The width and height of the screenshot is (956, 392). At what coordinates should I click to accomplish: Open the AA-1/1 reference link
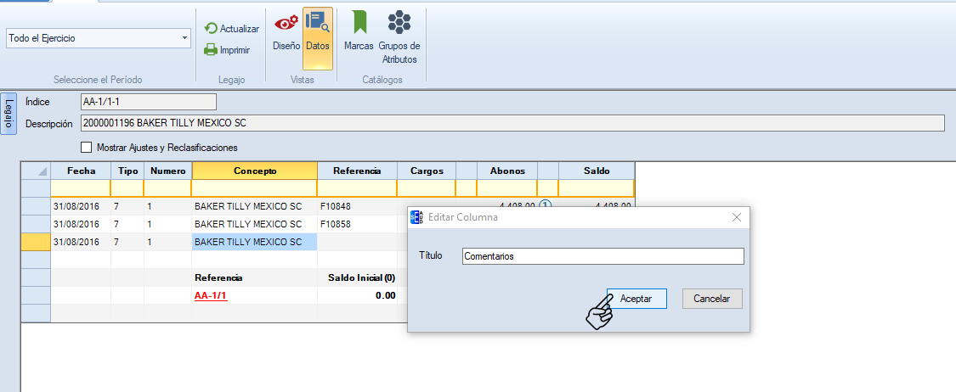211,295
